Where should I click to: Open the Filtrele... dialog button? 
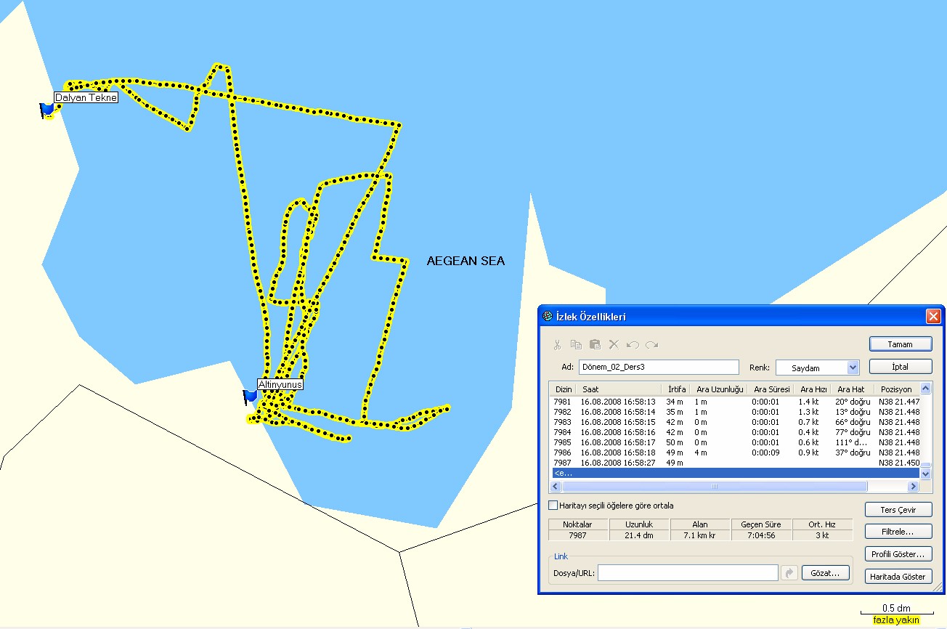(x=898, y=532)
